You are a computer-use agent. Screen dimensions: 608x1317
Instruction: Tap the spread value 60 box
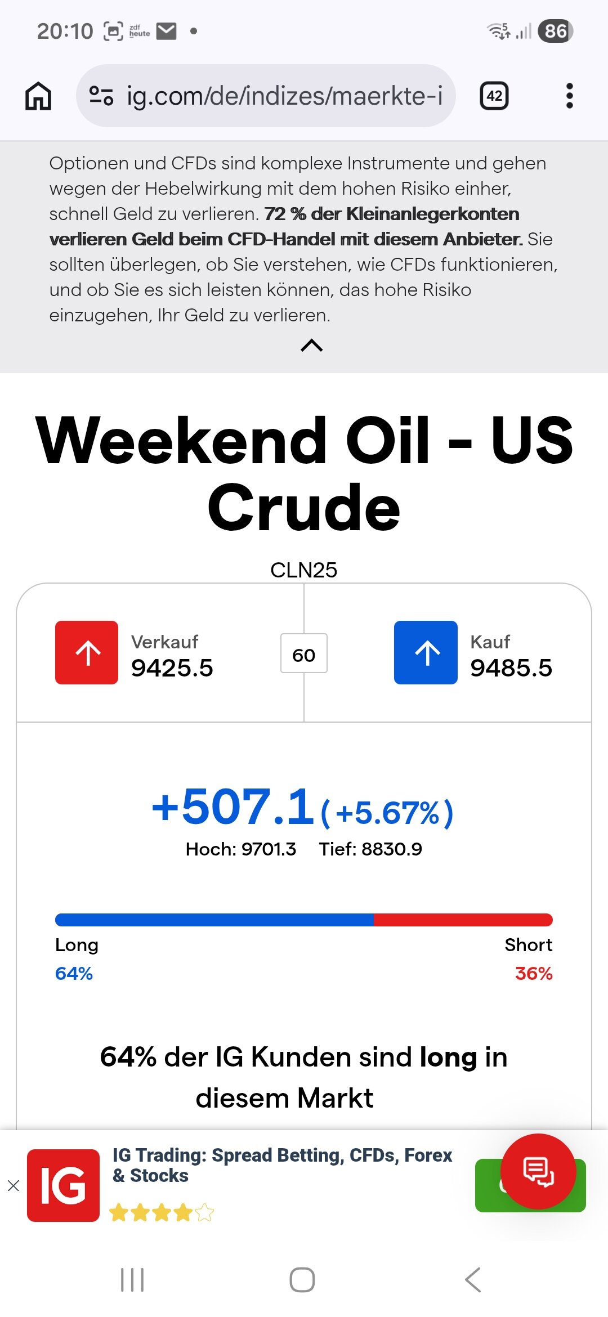[x=304, y=654]
